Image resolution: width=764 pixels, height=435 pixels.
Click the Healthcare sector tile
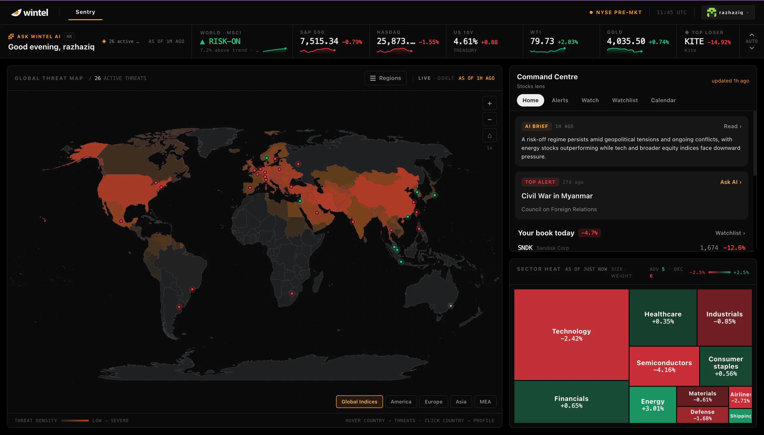click(x=663, y=317)
